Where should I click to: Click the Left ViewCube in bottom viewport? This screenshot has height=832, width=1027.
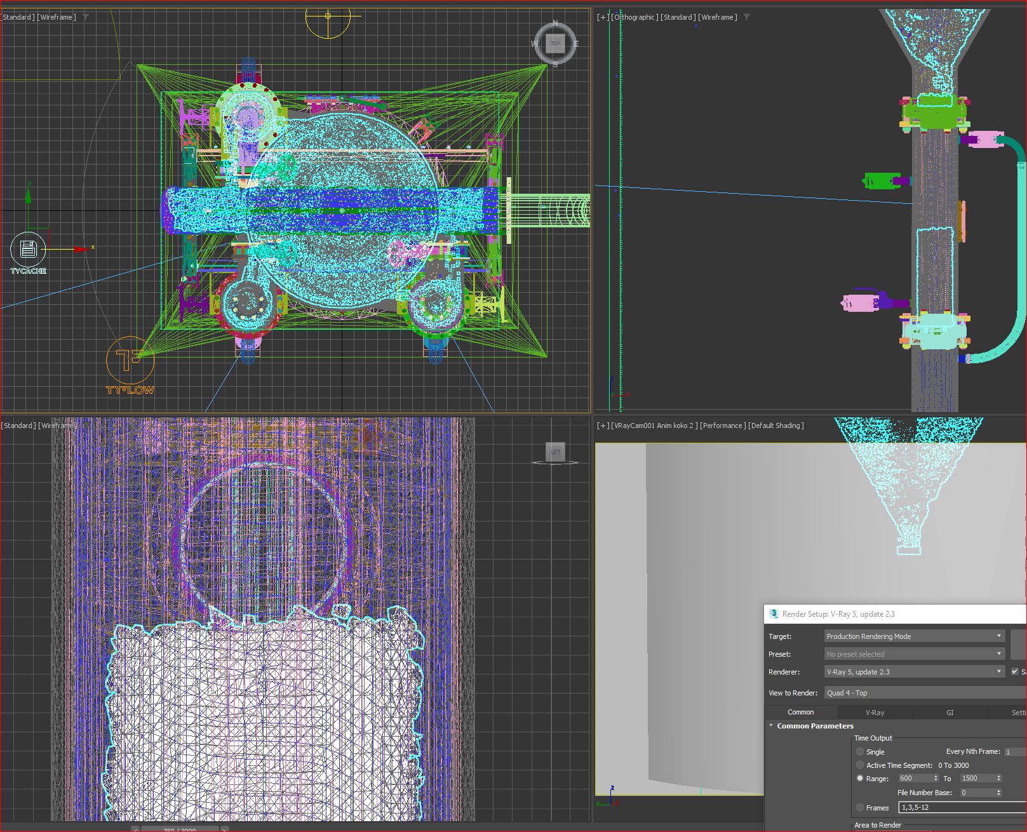[x=555, y=452]
